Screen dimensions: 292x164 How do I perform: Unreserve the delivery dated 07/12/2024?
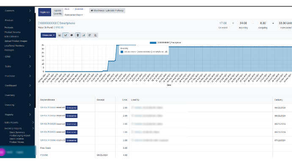(72, 140)
